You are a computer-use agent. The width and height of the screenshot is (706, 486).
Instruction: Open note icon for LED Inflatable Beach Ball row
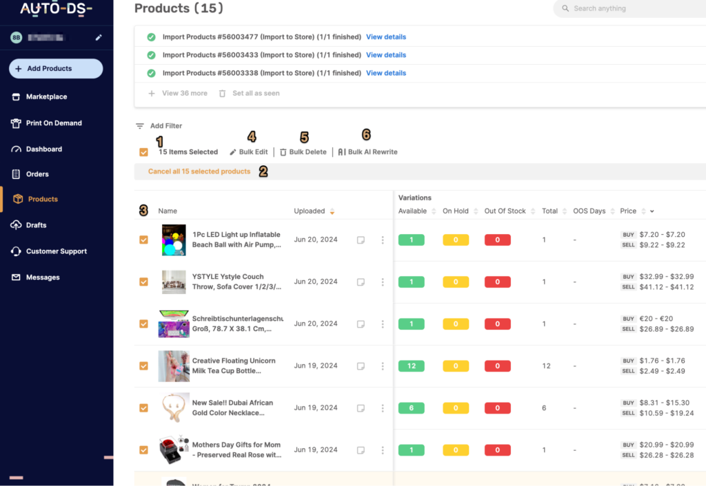[361, 240]
